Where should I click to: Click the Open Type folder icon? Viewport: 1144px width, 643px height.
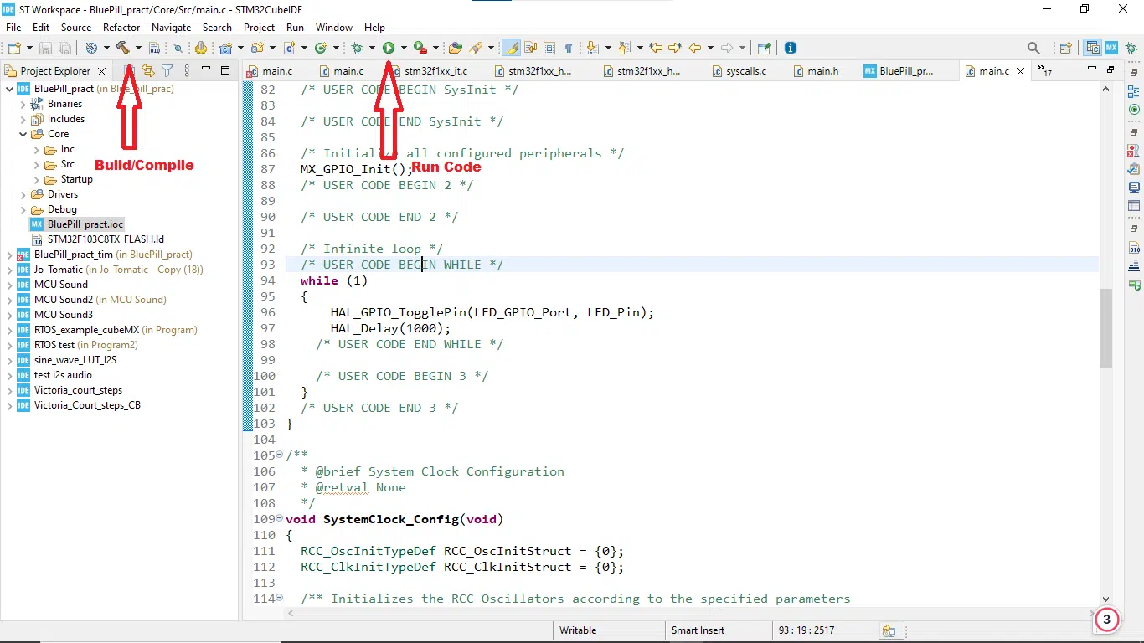coord(455,48)
